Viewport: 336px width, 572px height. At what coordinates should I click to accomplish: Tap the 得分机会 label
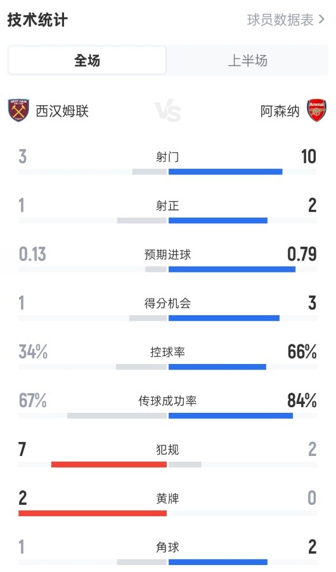tap(167, 303)
